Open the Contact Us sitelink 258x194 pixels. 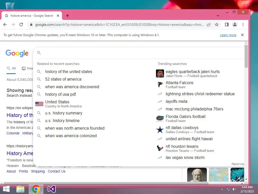click(x=57, y=171)
